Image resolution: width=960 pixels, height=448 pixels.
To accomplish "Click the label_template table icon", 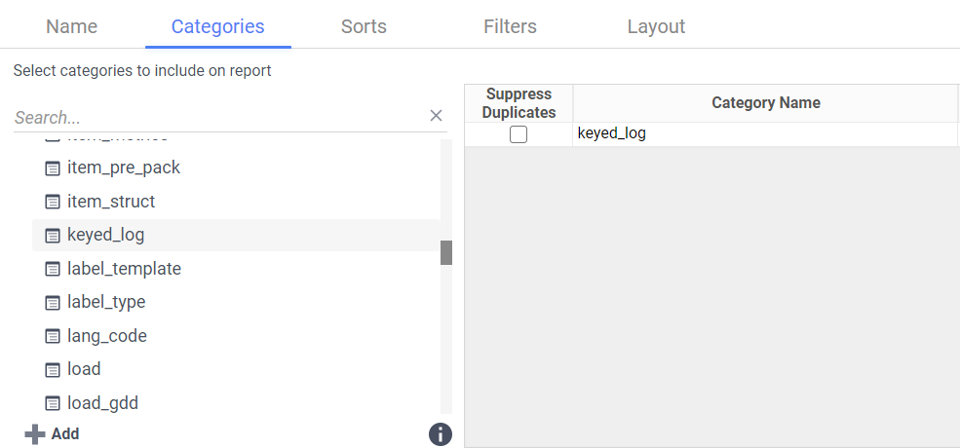I will point(53,269).
